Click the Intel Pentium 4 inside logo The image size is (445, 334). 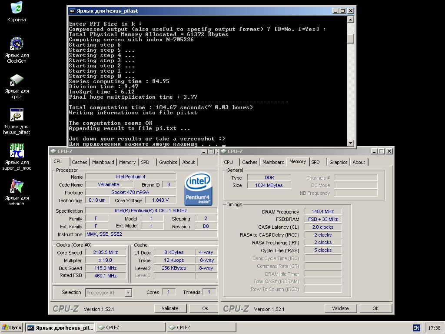pos(198,189)
